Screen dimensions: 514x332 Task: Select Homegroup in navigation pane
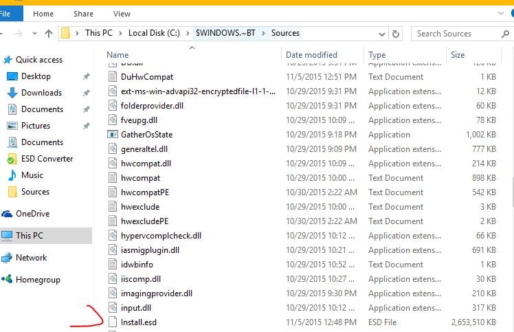click(38, 280)
